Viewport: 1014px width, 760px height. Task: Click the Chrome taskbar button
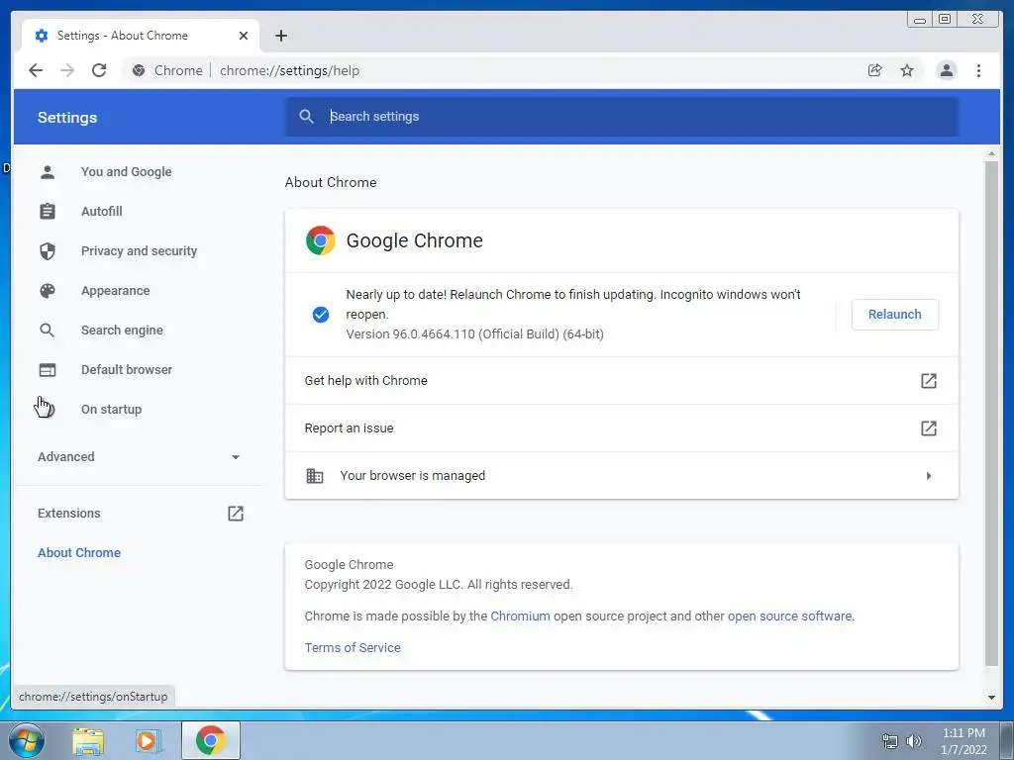210,740
